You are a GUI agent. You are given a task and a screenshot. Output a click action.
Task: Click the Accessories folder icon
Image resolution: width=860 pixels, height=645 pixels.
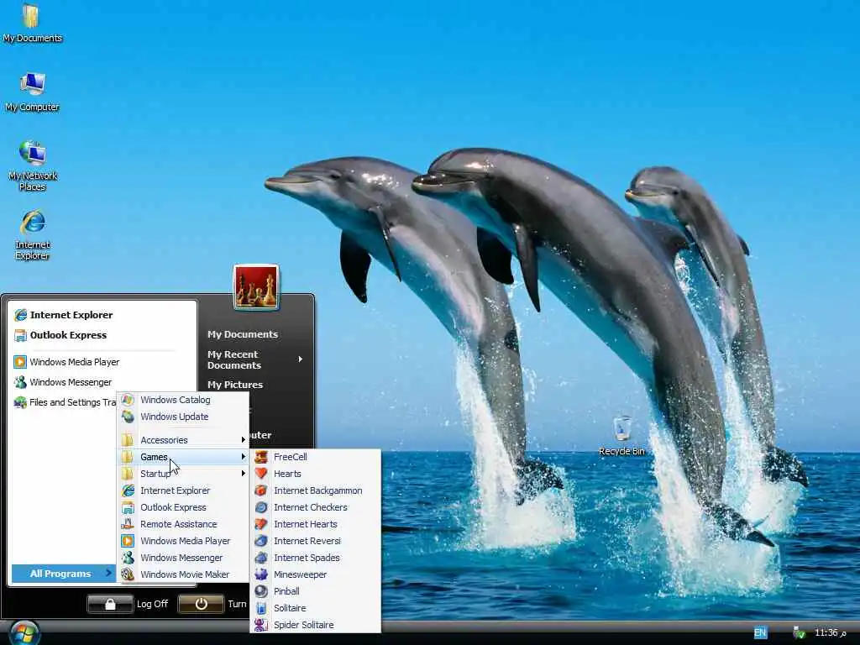pyautogui.click(x=128, y=440)
